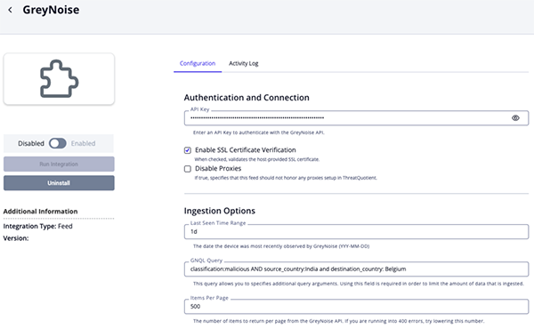Click the Enable SSL Certificate Verification label
Screen dimensions: 534x329
pos(246,150)
